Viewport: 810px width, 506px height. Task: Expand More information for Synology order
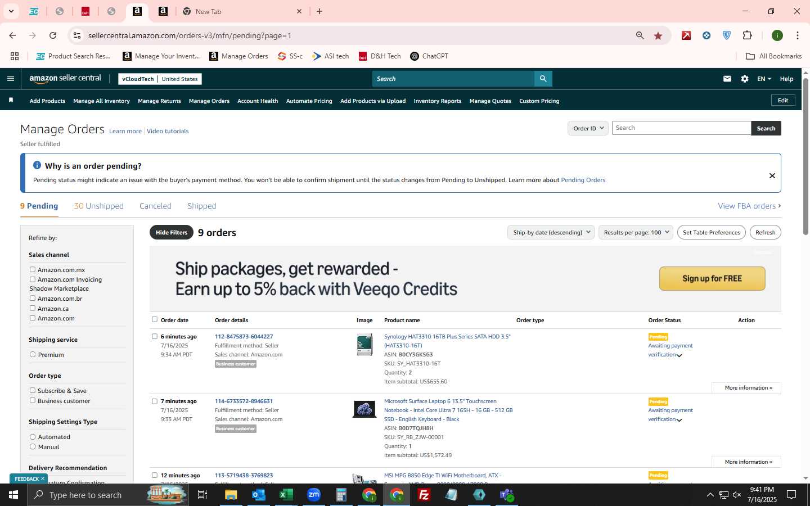pyautogui.click(x=746, y=388)
